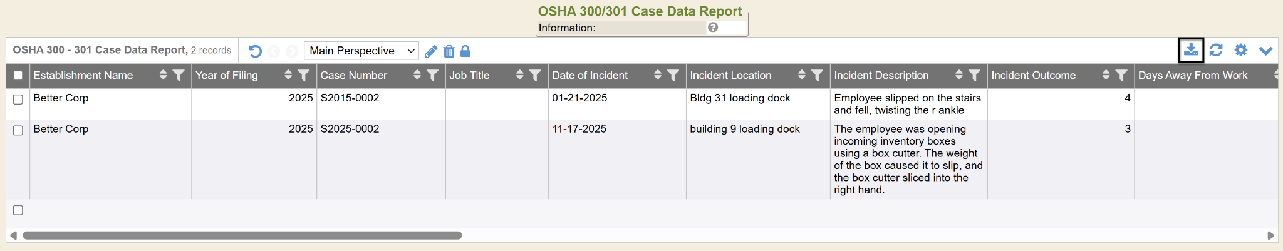Click the Incident Location column header
Viewport: 1283px width, 251px height.
coord(730,76)
